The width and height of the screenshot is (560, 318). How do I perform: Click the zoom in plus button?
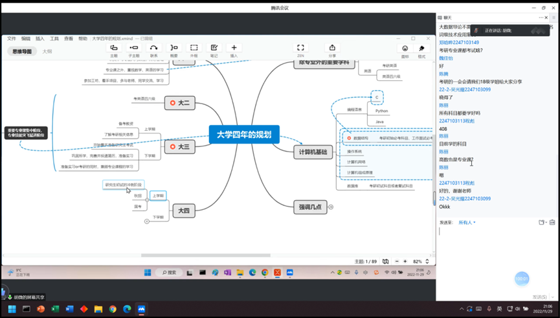405,262
